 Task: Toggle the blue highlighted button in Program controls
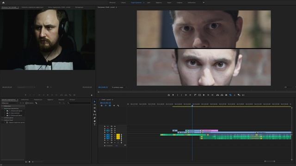coord(230,95)
